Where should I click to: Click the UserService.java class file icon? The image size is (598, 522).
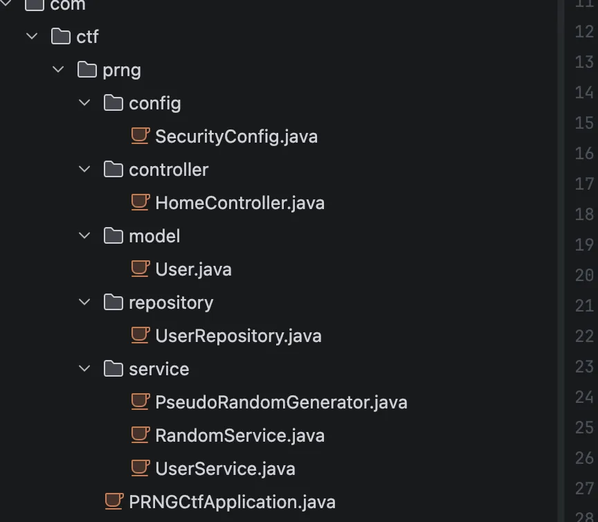point(141,468)
